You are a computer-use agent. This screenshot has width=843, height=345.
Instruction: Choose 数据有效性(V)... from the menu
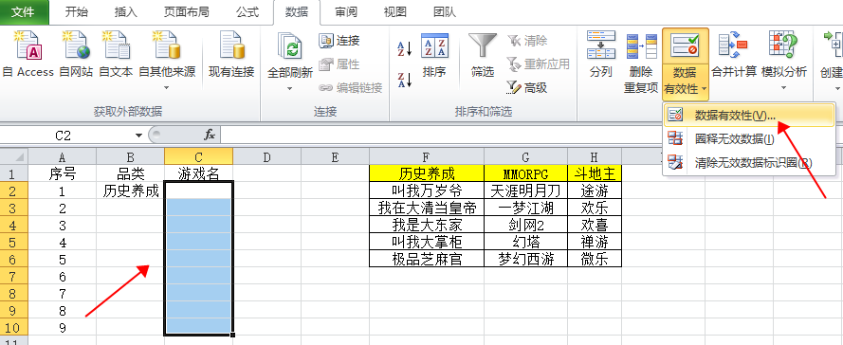(749, 116)
